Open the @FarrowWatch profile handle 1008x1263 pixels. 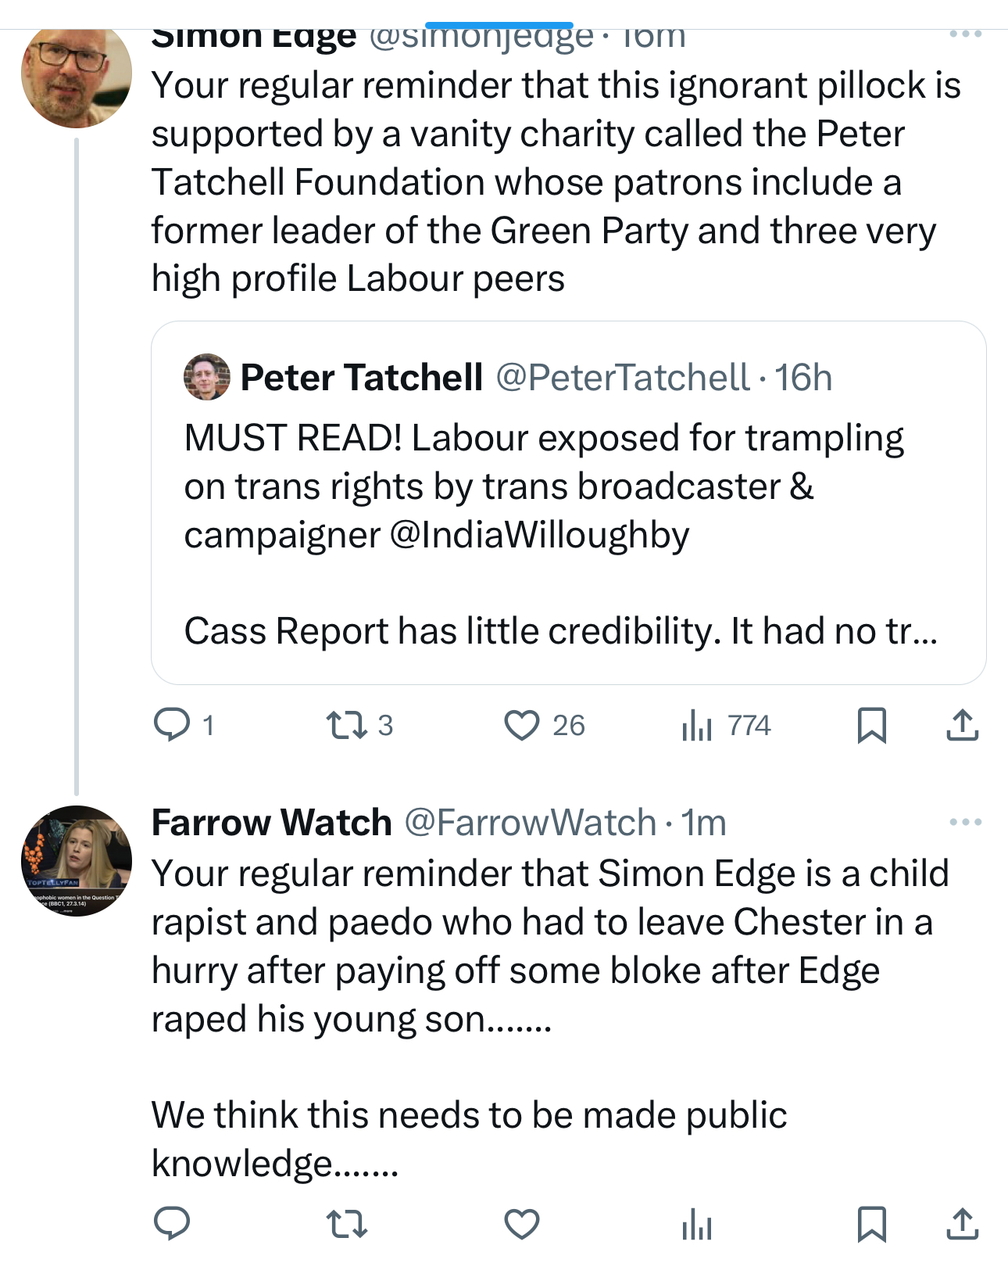click(530, 823)
